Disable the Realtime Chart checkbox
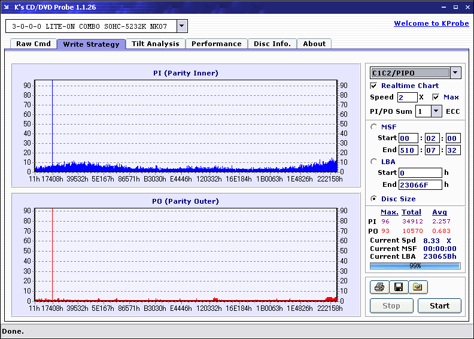Image resolution: width=474 pixels, height=339 pixels. point(374,86)
